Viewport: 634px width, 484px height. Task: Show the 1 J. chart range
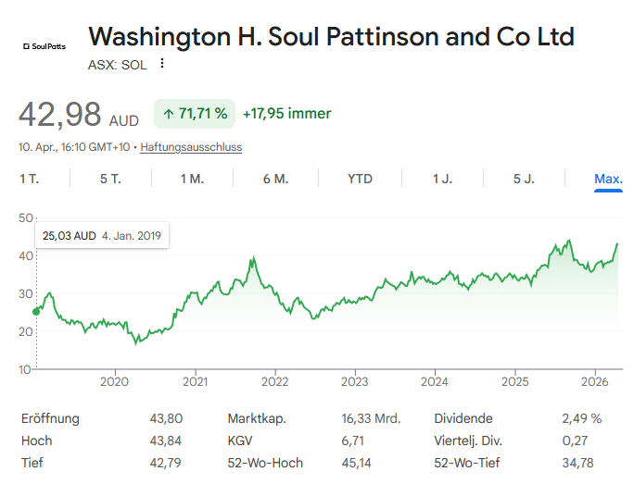click(x=442, y=179)
